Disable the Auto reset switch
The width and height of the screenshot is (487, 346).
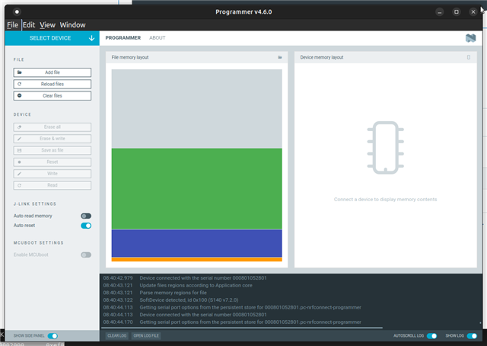[86, 226]
